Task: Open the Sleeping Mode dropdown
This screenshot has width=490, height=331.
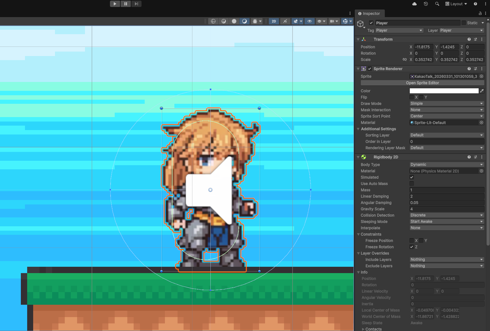Action: [446, 222]
